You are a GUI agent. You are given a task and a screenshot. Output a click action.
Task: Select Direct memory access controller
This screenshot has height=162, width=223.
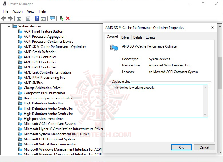tap(48, 98)
